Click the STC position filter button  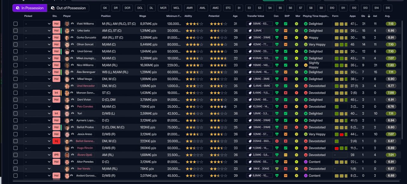228,8
